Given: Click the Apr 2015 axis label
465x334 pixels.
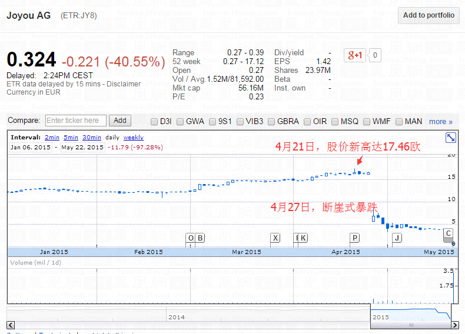Looking at the screenshot, I should pyautogui.click(x=346, y=252).
